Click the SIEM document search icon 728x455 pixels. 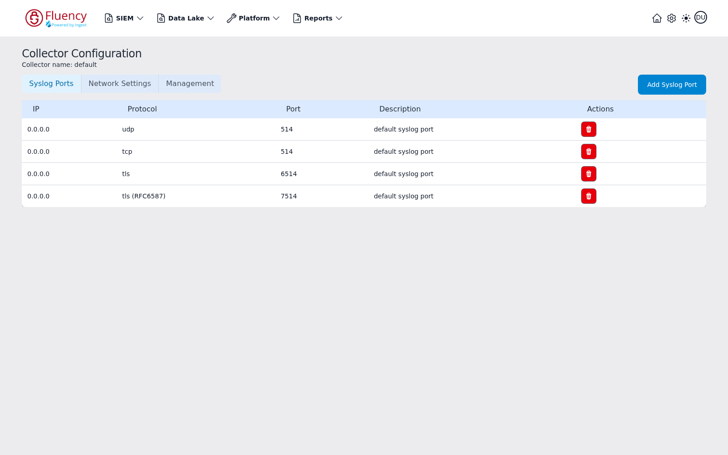click(109, 18)
